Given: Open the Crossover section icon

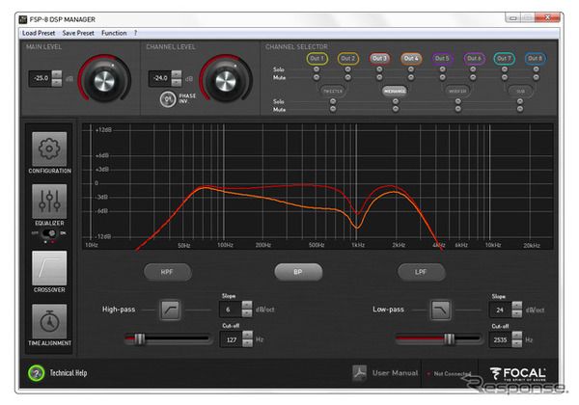Looking at the screenshot, I should 49,268.
